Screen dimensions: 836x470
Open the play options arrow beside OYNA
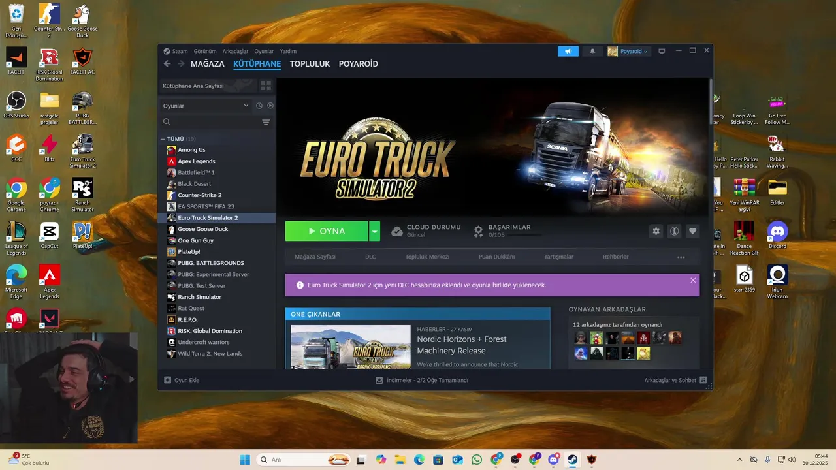(374, 231)
